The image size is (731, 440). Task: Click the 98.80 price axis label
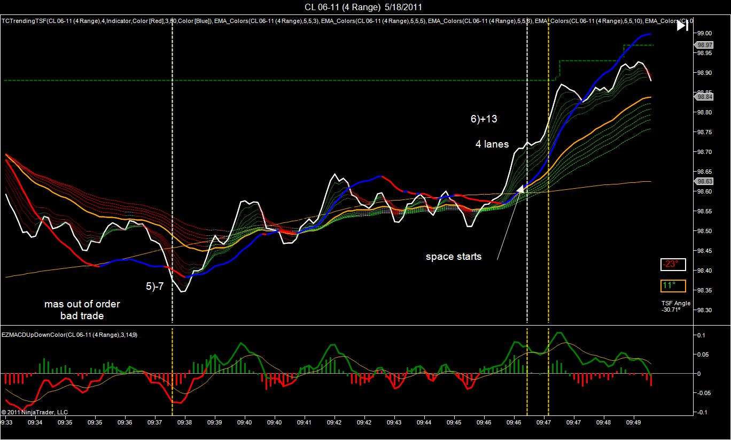tap(705, 112)
